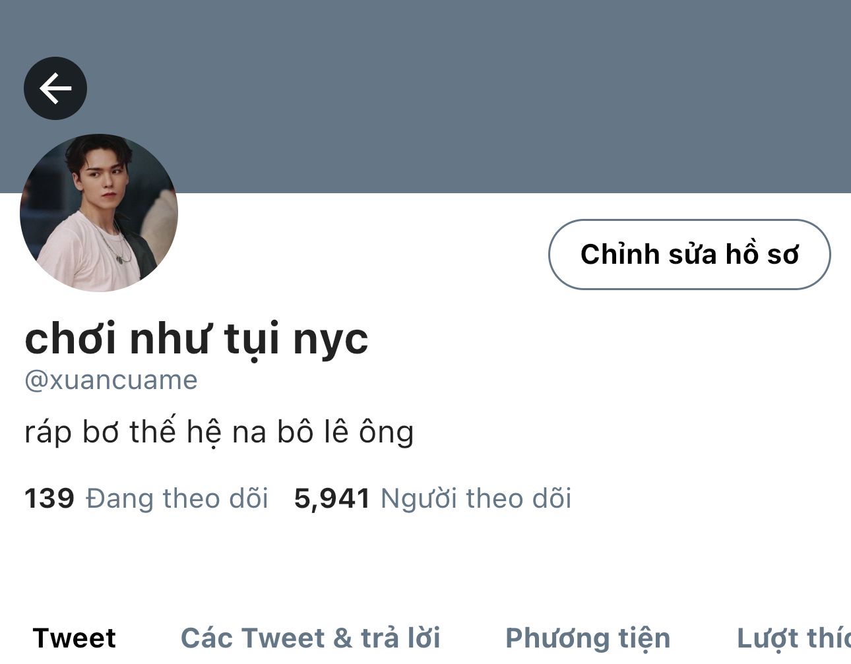This screenshot has height=664, width=851.
Task: Open the 5,941 followers count
Action: click(332, 498)
